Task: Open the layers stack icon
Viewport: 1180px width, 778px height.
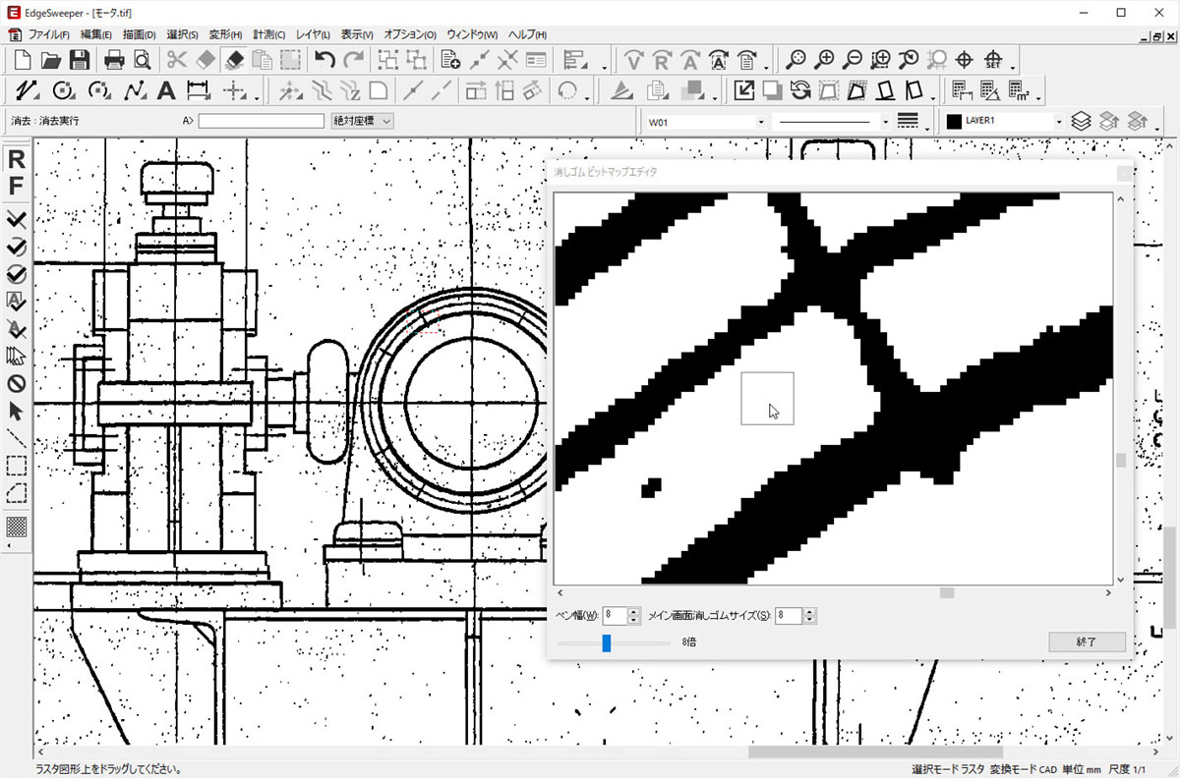Action: pyautogui.click(x=1081, y=121)
